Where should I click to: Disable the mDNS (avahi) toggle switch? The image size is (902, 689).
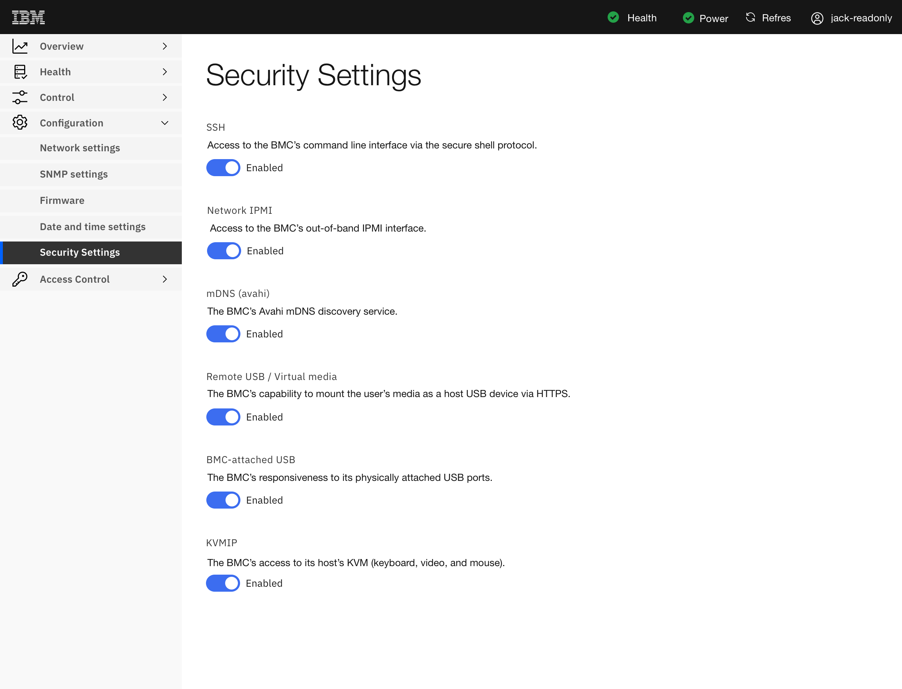click(223, 333)
